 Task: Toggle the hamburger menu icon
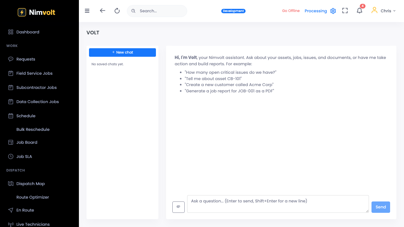(87, 11)
